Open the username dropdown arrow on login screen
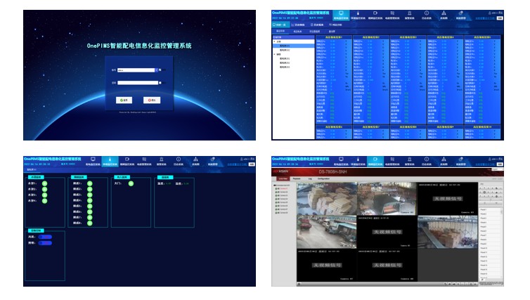The width and height of the screenshot is (530, 300). pos(156,70)
